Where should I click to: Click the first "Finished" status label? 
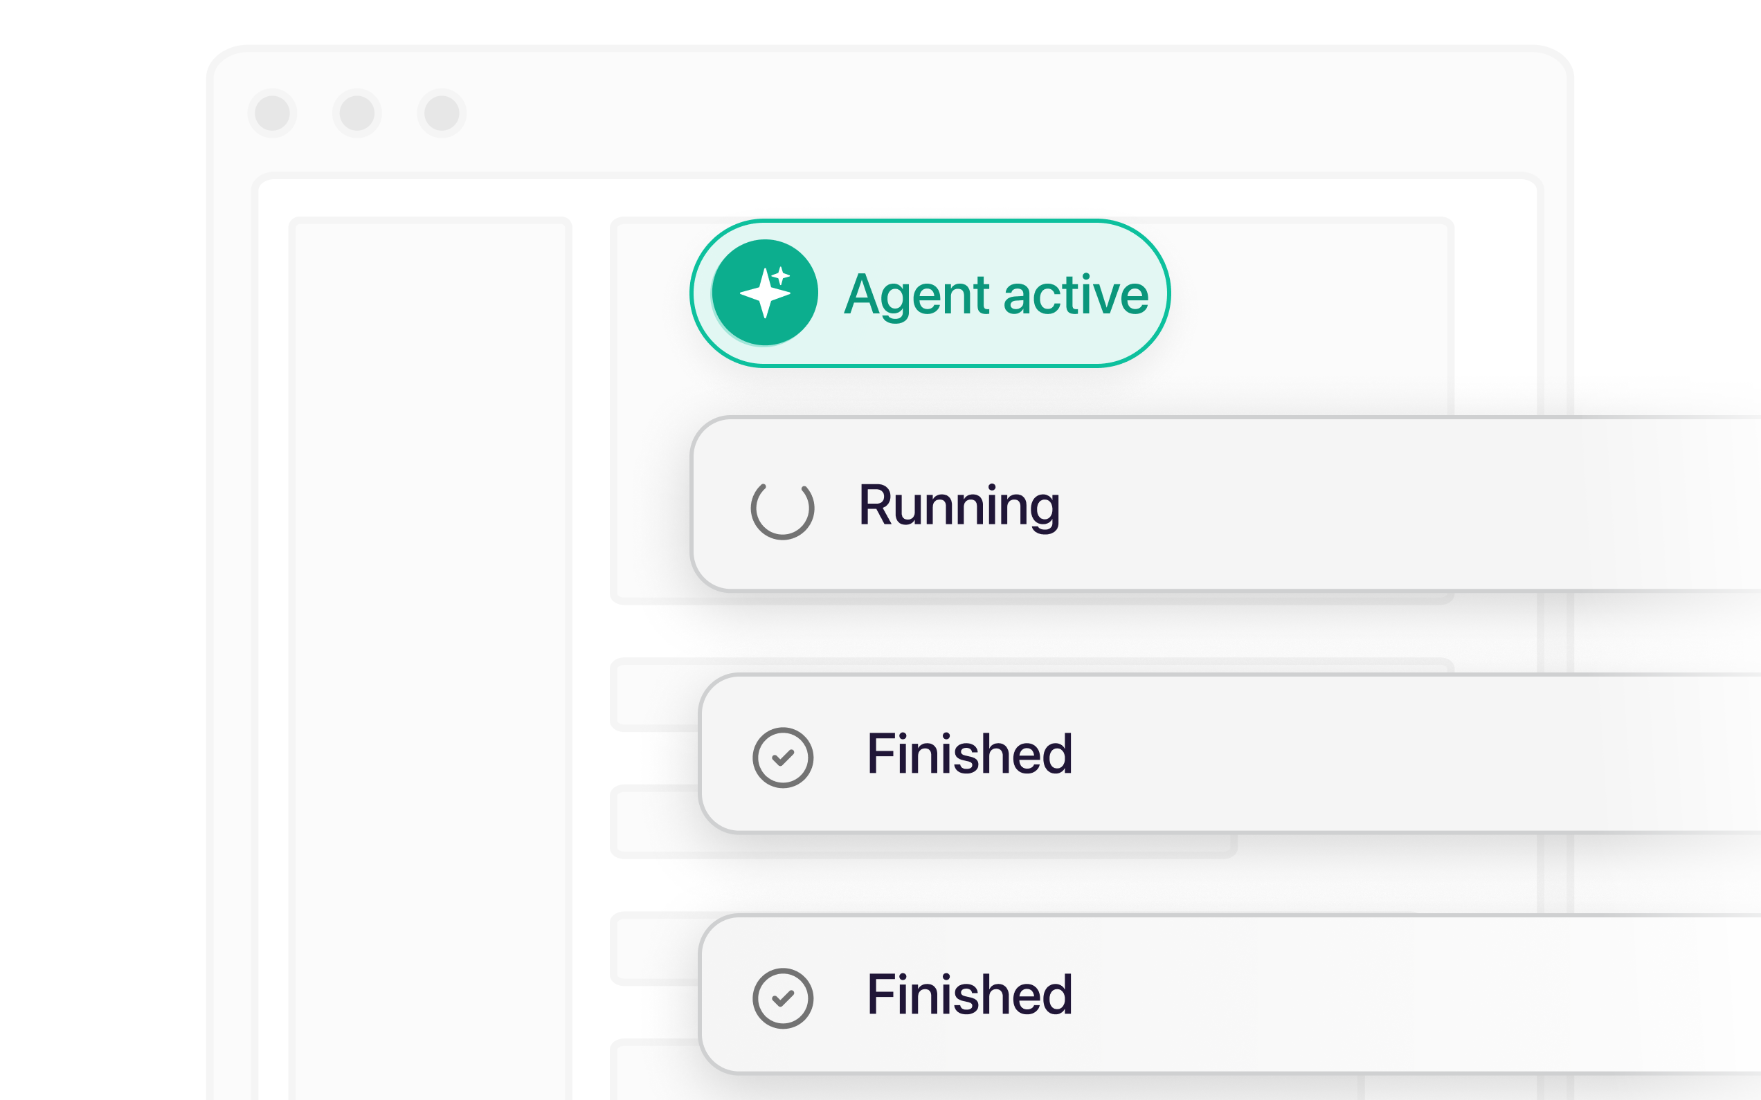coord(969,753)
